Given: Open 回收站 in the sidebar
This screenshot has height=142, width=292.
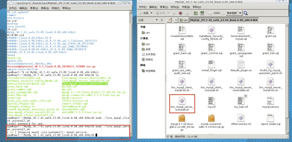Looking at the screenshot, I should [147, 60].
